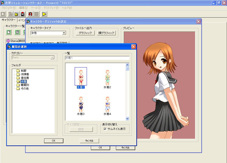The image size is (227, 163).
Task: Click scroll-down arrow of thumbnail list
Action: tap(127, 119)
